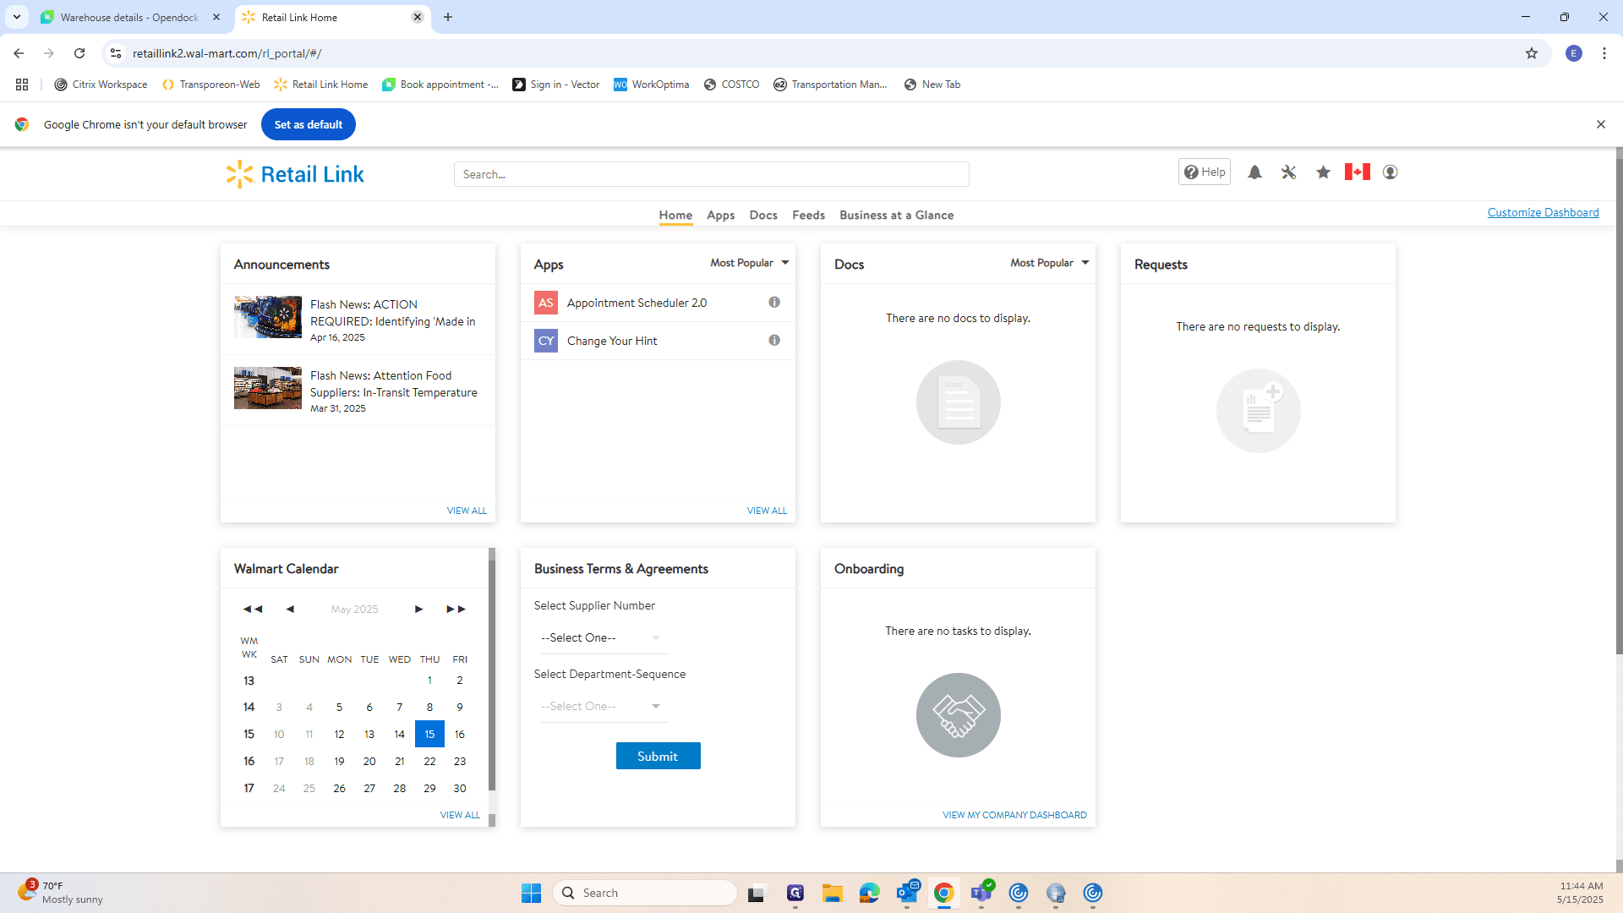
Task: Click the Canada flag country selector
Action: pos(1358,172)
